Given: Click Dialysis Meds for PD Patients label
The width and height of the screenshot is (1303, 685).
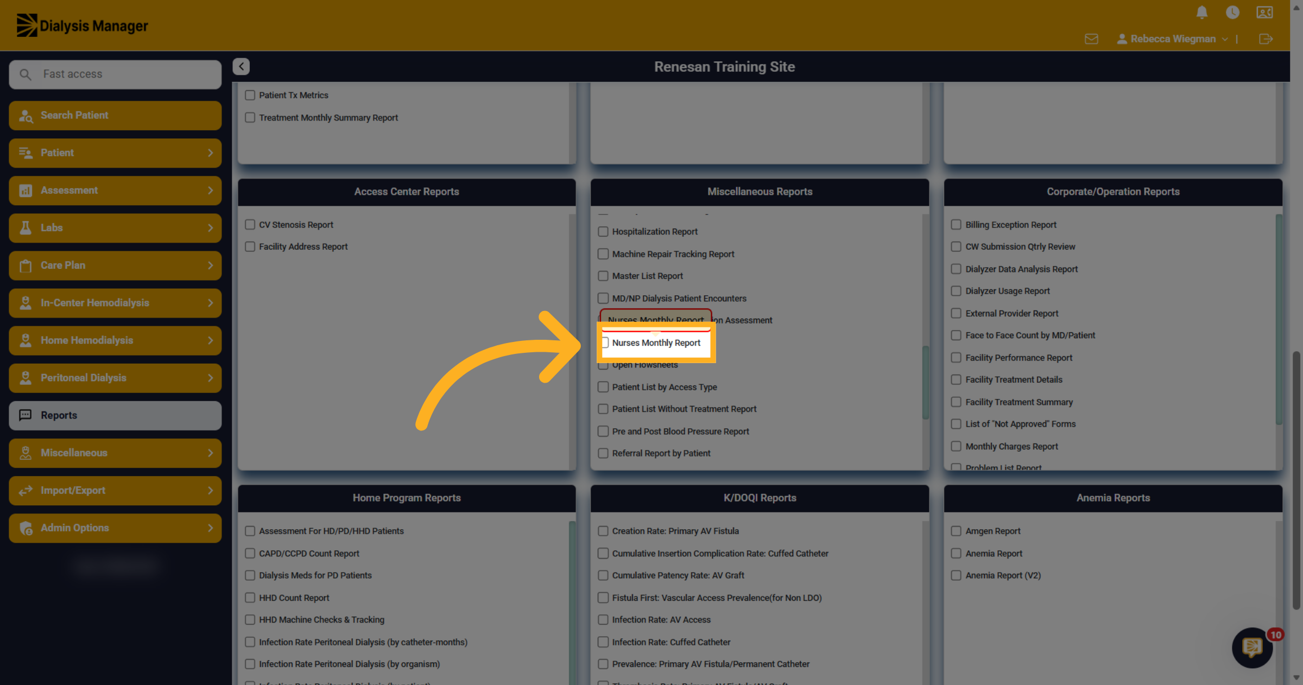Looking at the screenshot, I should coord(315,575).
